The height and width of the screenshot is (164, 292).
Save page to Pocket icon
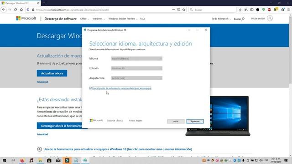tap(178, 10)
